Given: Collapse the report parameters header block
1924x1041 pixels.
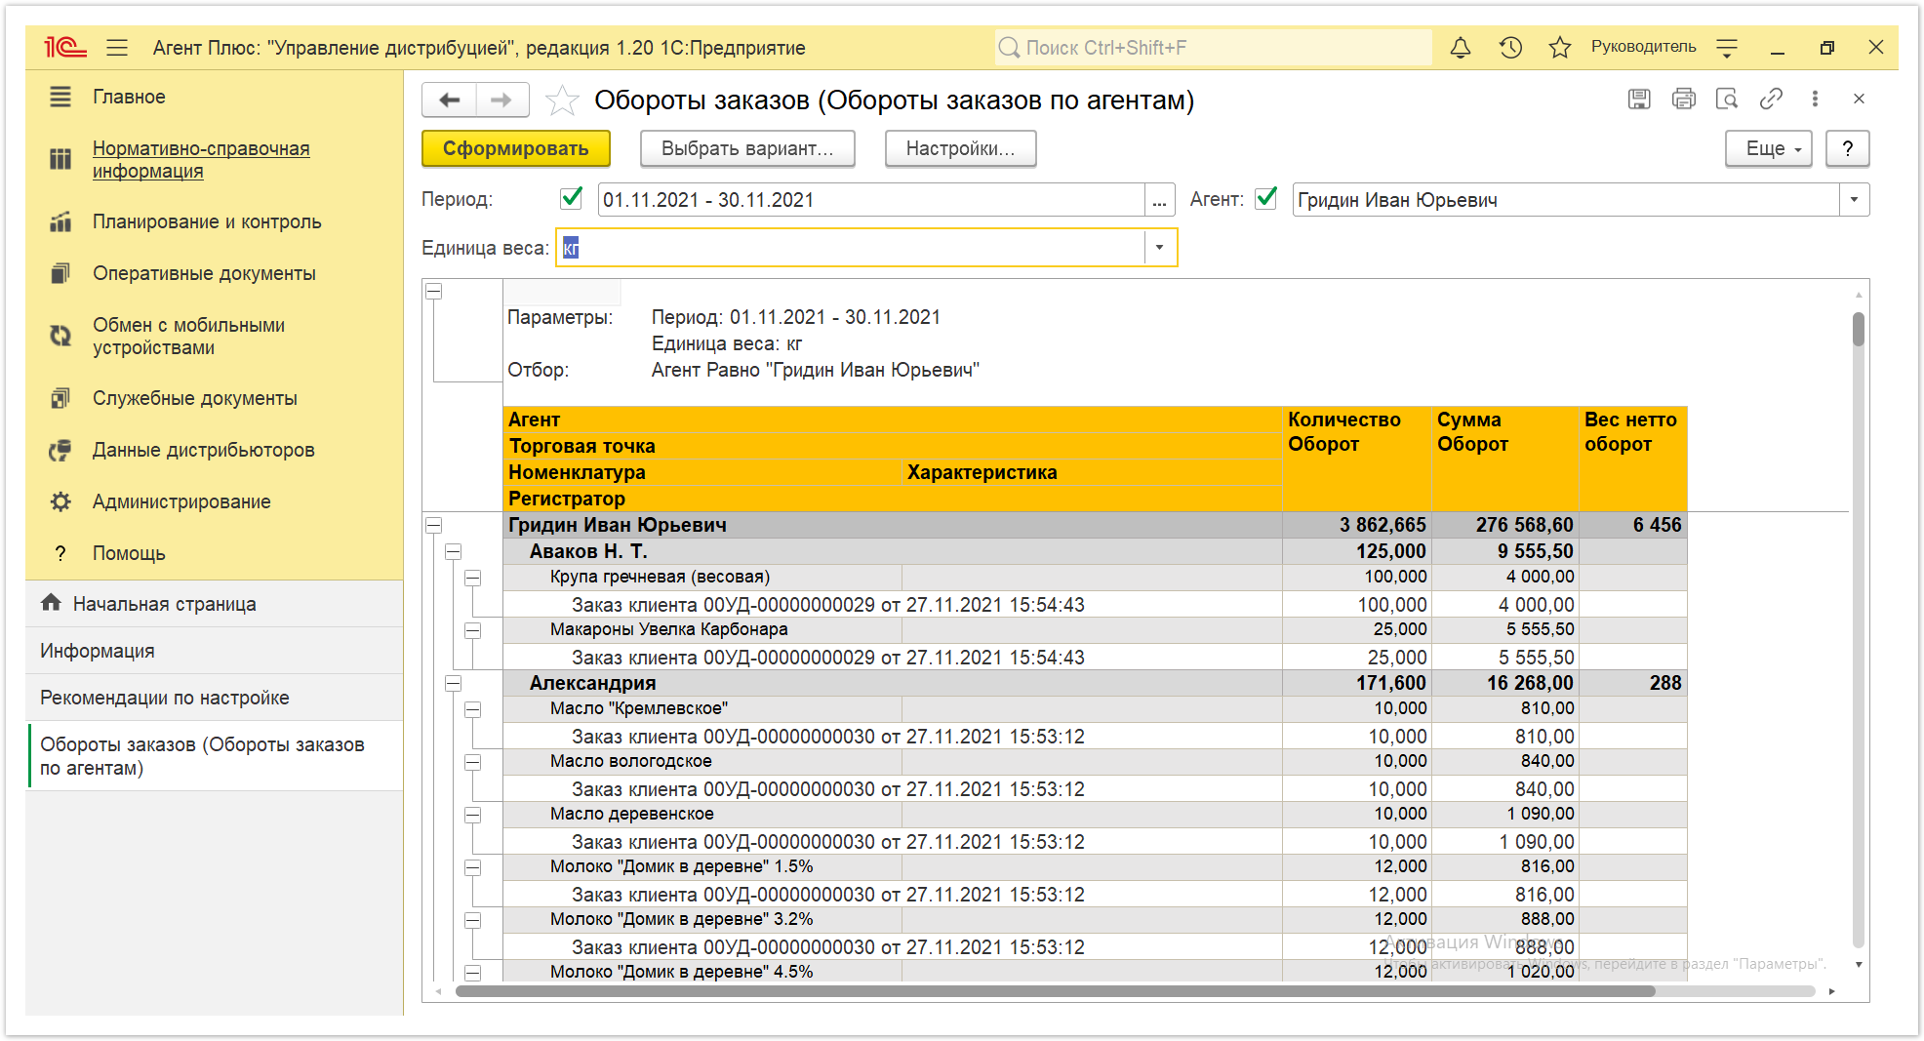Looking at the screenshot, I should (434, 291).
